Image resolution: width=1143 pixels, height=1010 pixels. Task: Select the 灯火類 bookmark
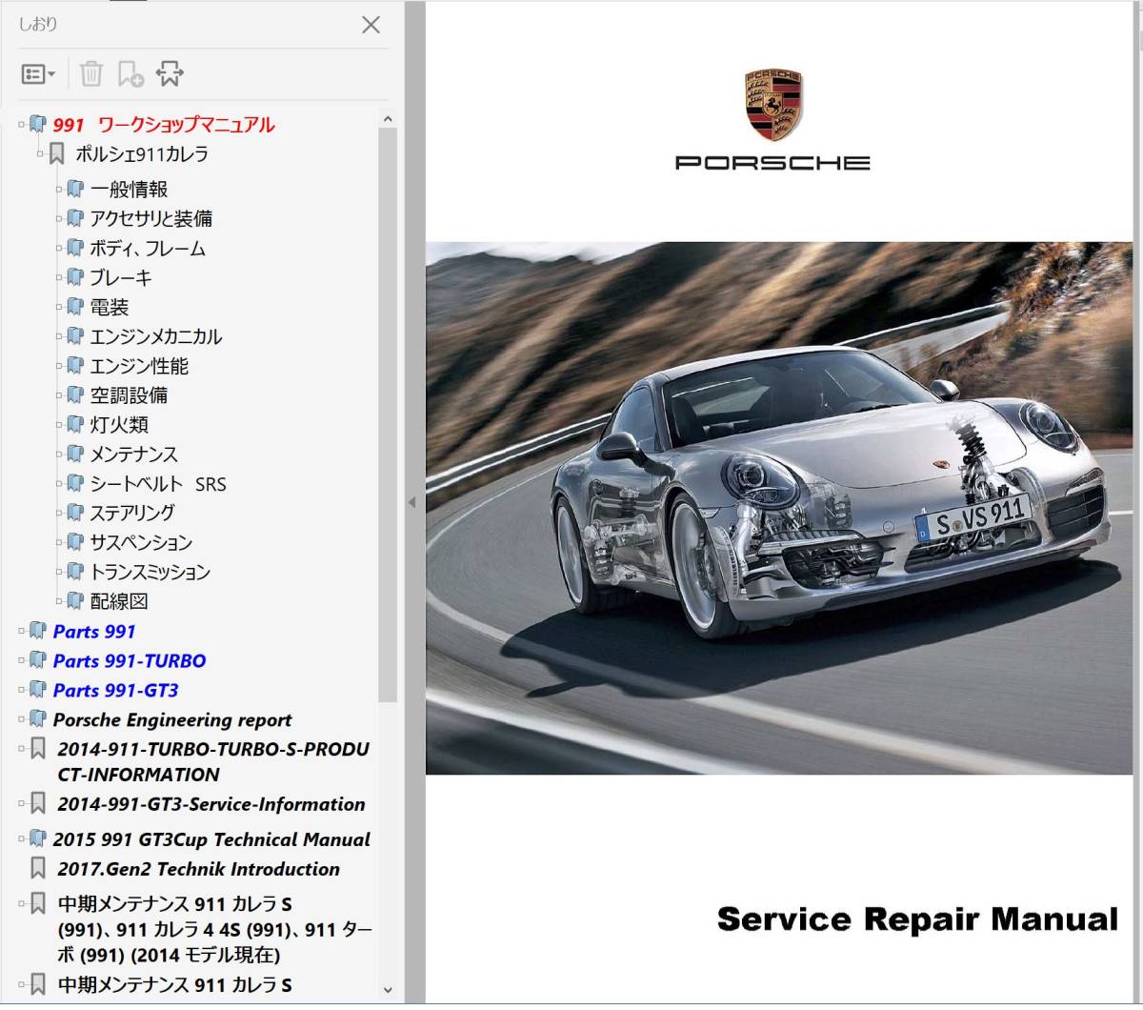(x=119, y=425)
